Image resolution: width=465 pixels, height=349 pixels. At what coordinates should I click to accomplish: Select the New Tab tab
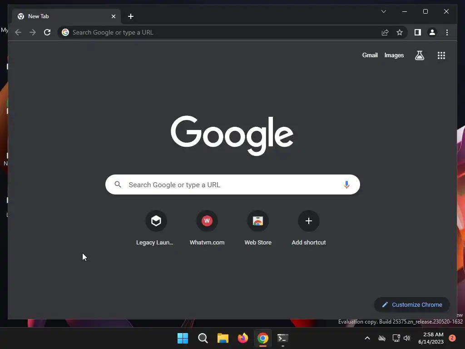66,16
